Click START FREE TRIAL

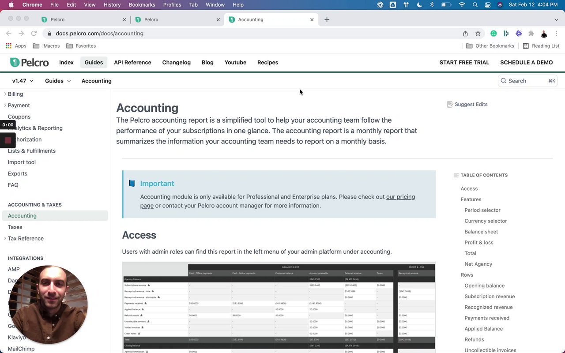tap(464, 62)
